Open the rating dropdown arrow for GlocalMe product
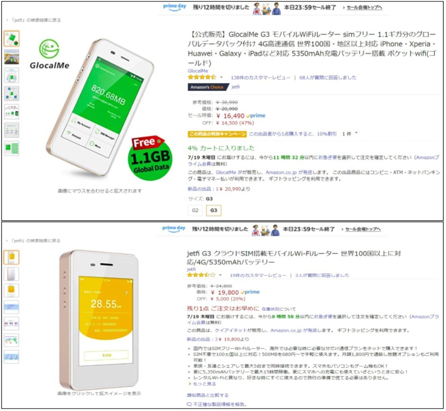 [x=221, y=77]
